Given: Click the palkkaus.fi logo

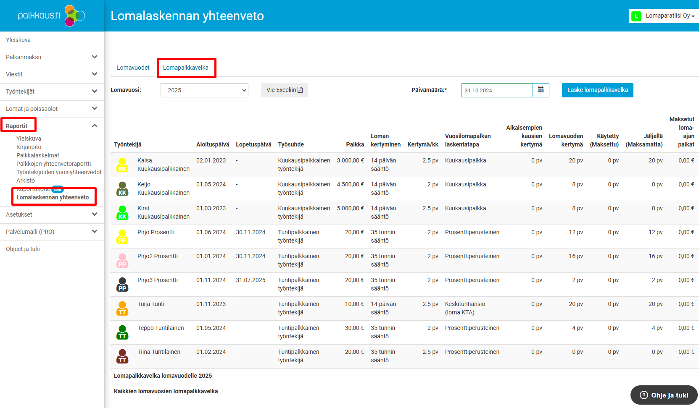Looking at the screenshot, I should (x=52, y=16).
